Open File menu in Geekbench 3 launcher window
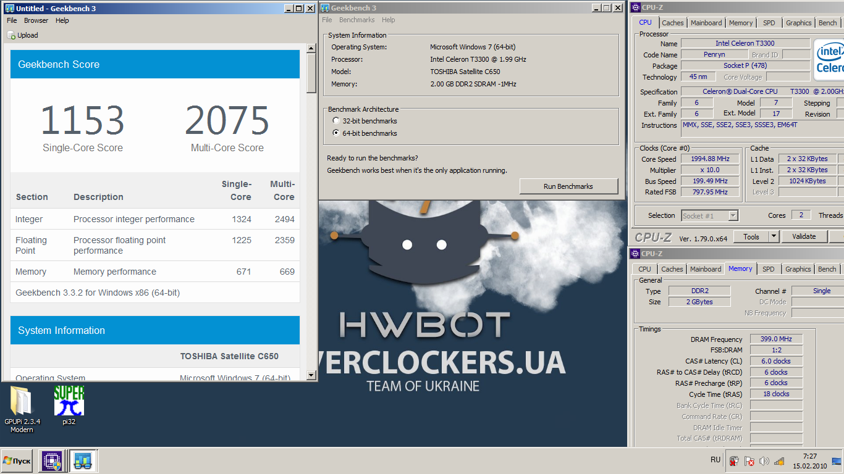 (x=327, y=20)
